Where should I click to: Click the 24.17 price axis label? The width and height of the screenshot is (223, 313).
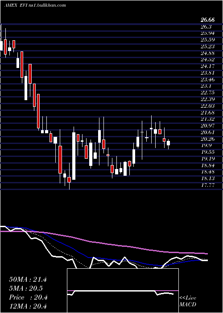[208, 67]
